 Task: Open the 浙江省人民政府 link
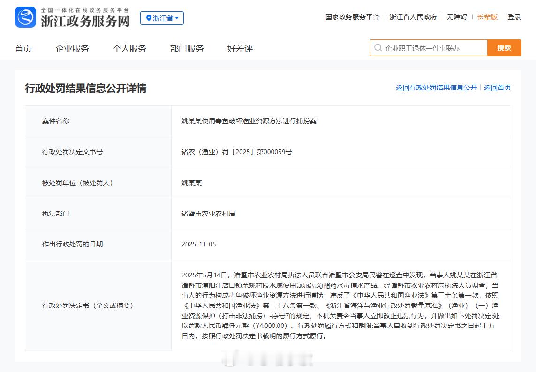point(413,16)
